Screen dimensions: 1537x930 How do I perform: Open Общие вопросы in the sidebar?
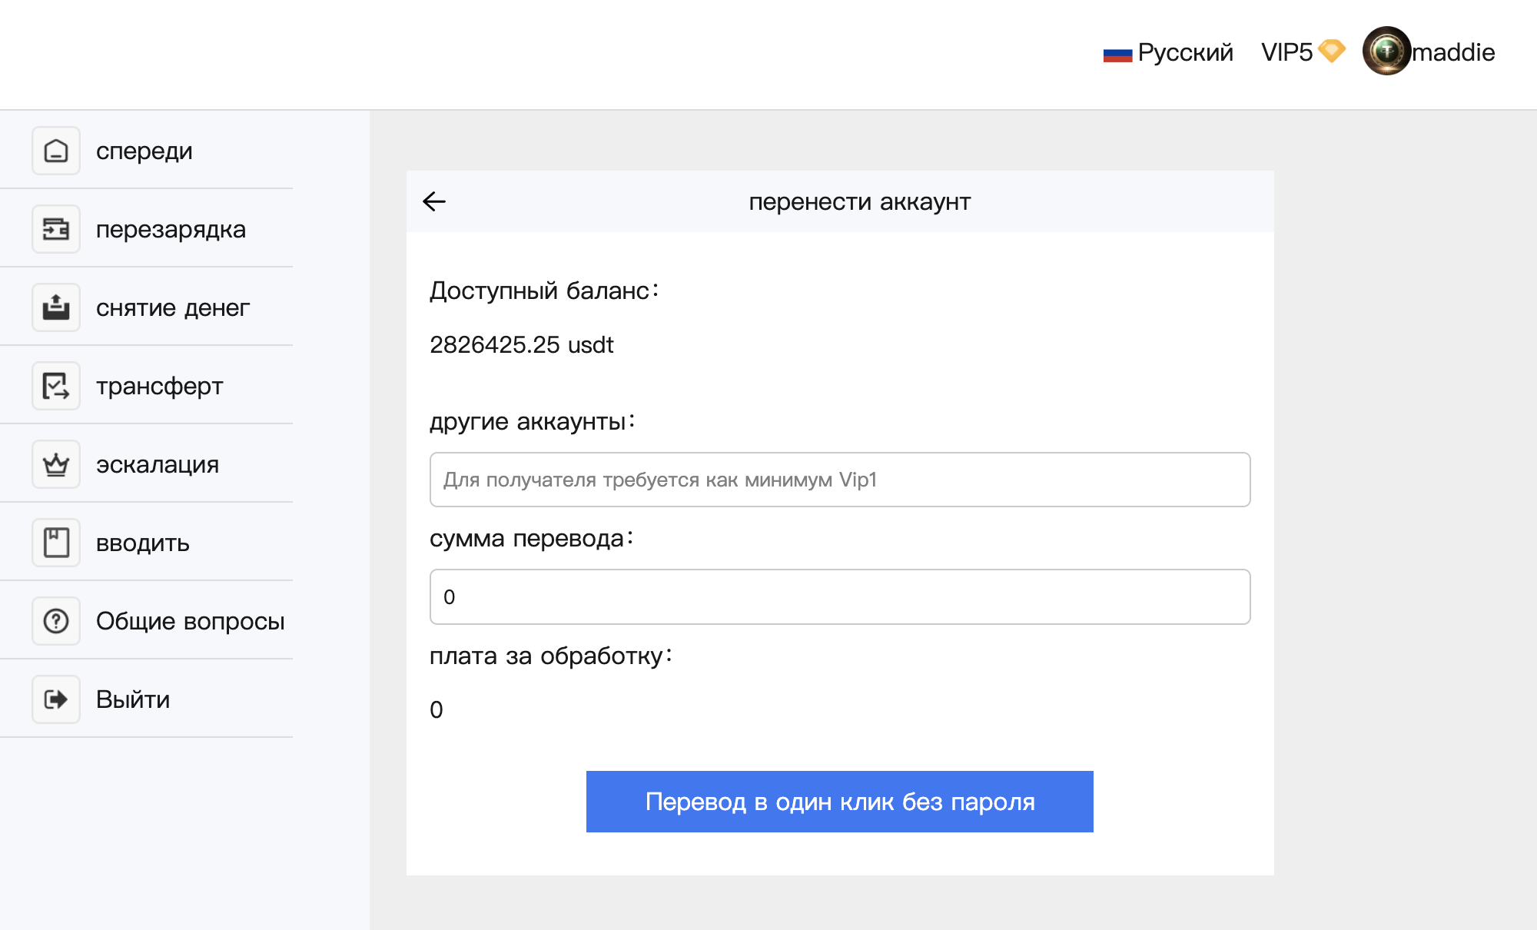tap(147, 621)
